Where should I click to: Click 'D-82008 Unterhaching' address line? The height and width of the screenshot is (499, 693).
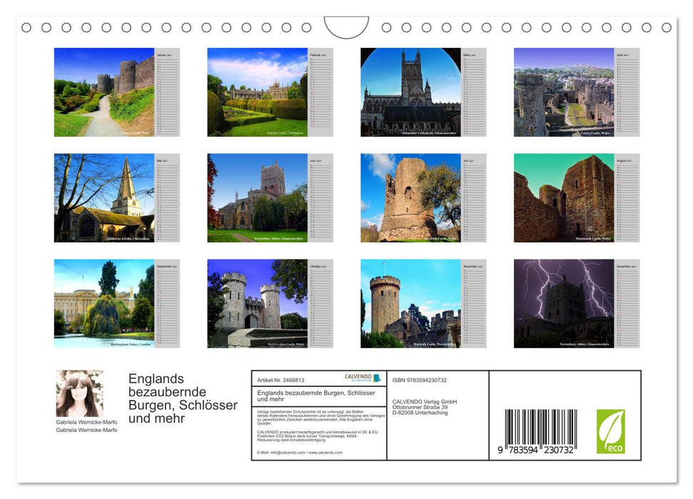[420, 413]
